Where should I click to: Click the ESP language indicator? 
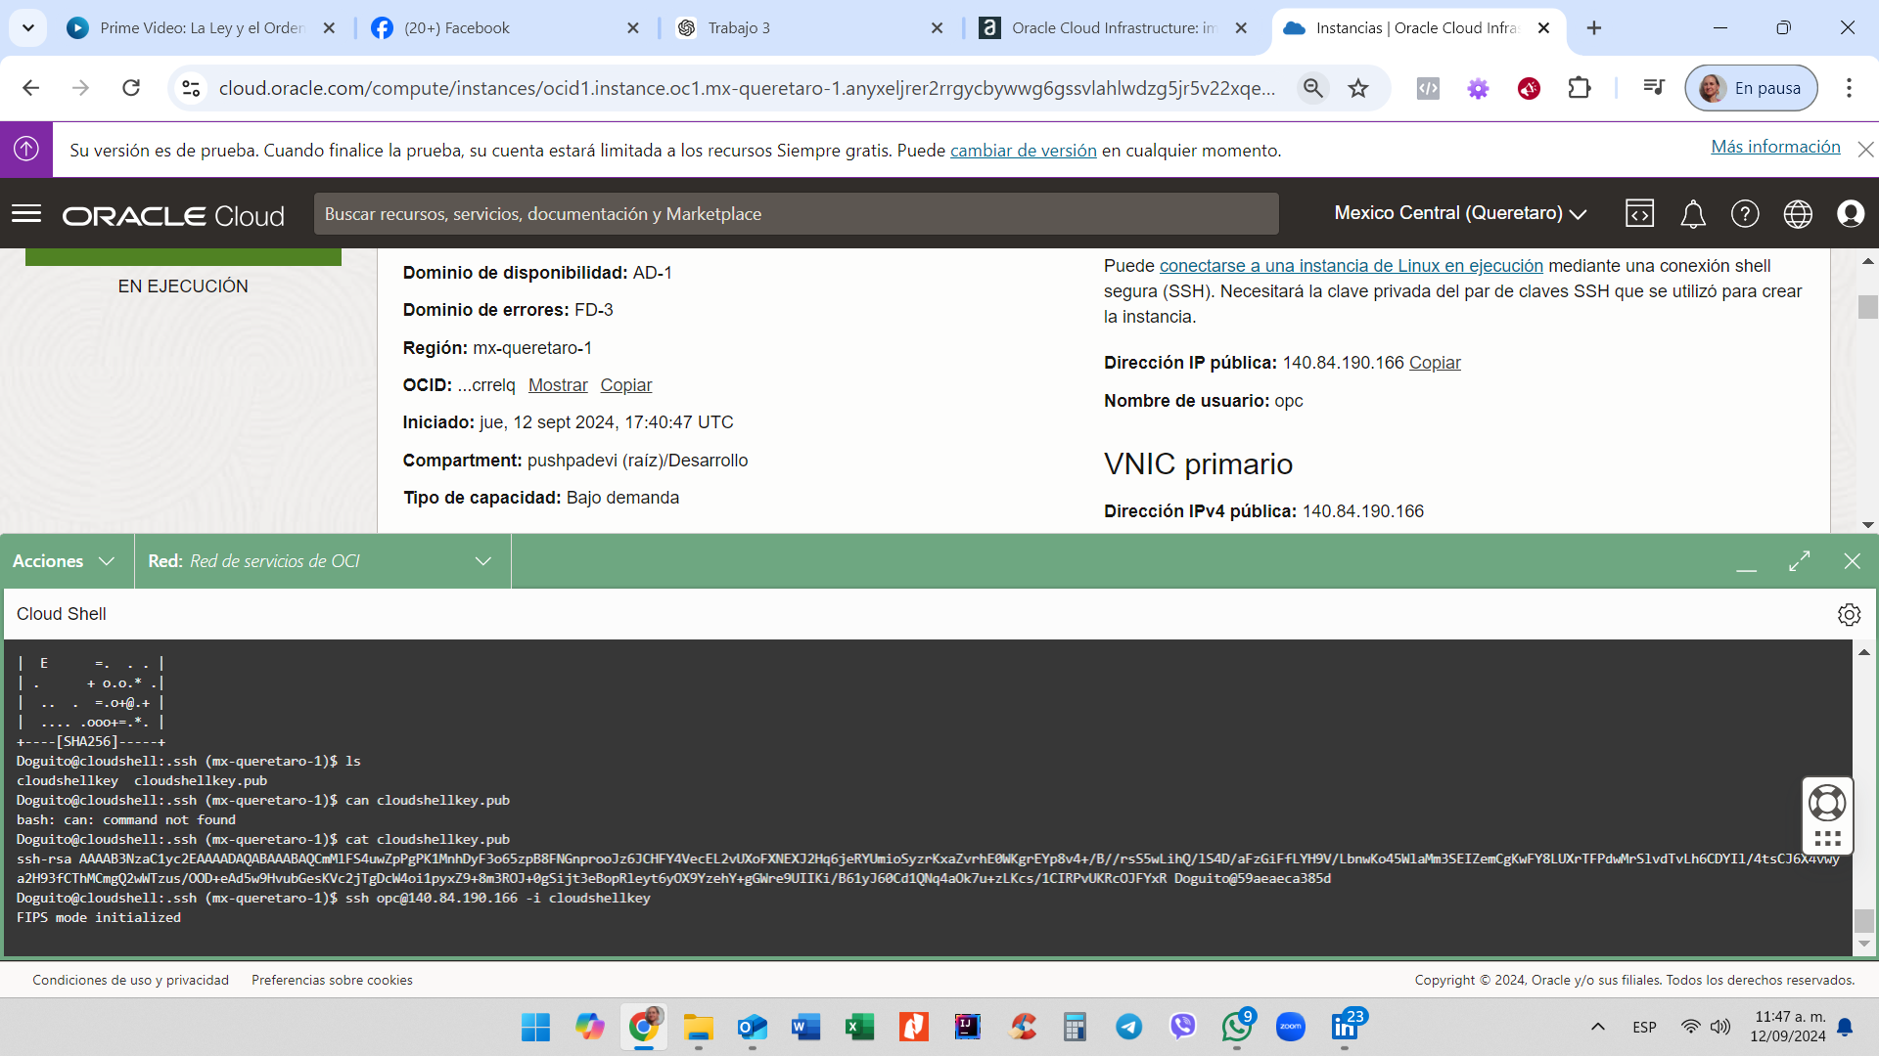[1644, 1027]
